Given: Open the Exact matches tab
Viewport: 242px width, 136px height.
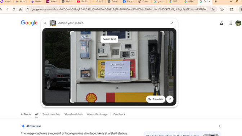Looking at the screenshot, I should click(x=51, y=114).
